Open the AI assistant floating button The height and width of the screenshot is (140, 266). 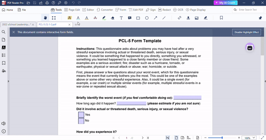[x=250, y=47]
